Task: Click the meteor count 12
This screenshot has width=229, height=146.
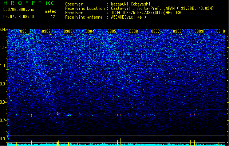Action: tap(53, 17)
